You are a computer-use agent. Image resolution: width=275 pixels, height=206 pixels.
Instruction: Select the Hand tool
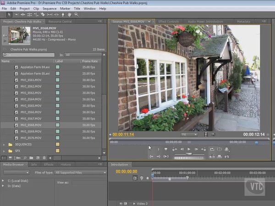70,15
